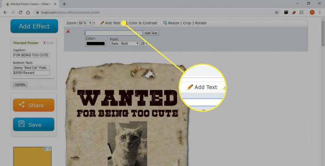Select Crop from the toolbar
Screen dimensions: 325x166
pyautogui.click(x=187, y=23)
